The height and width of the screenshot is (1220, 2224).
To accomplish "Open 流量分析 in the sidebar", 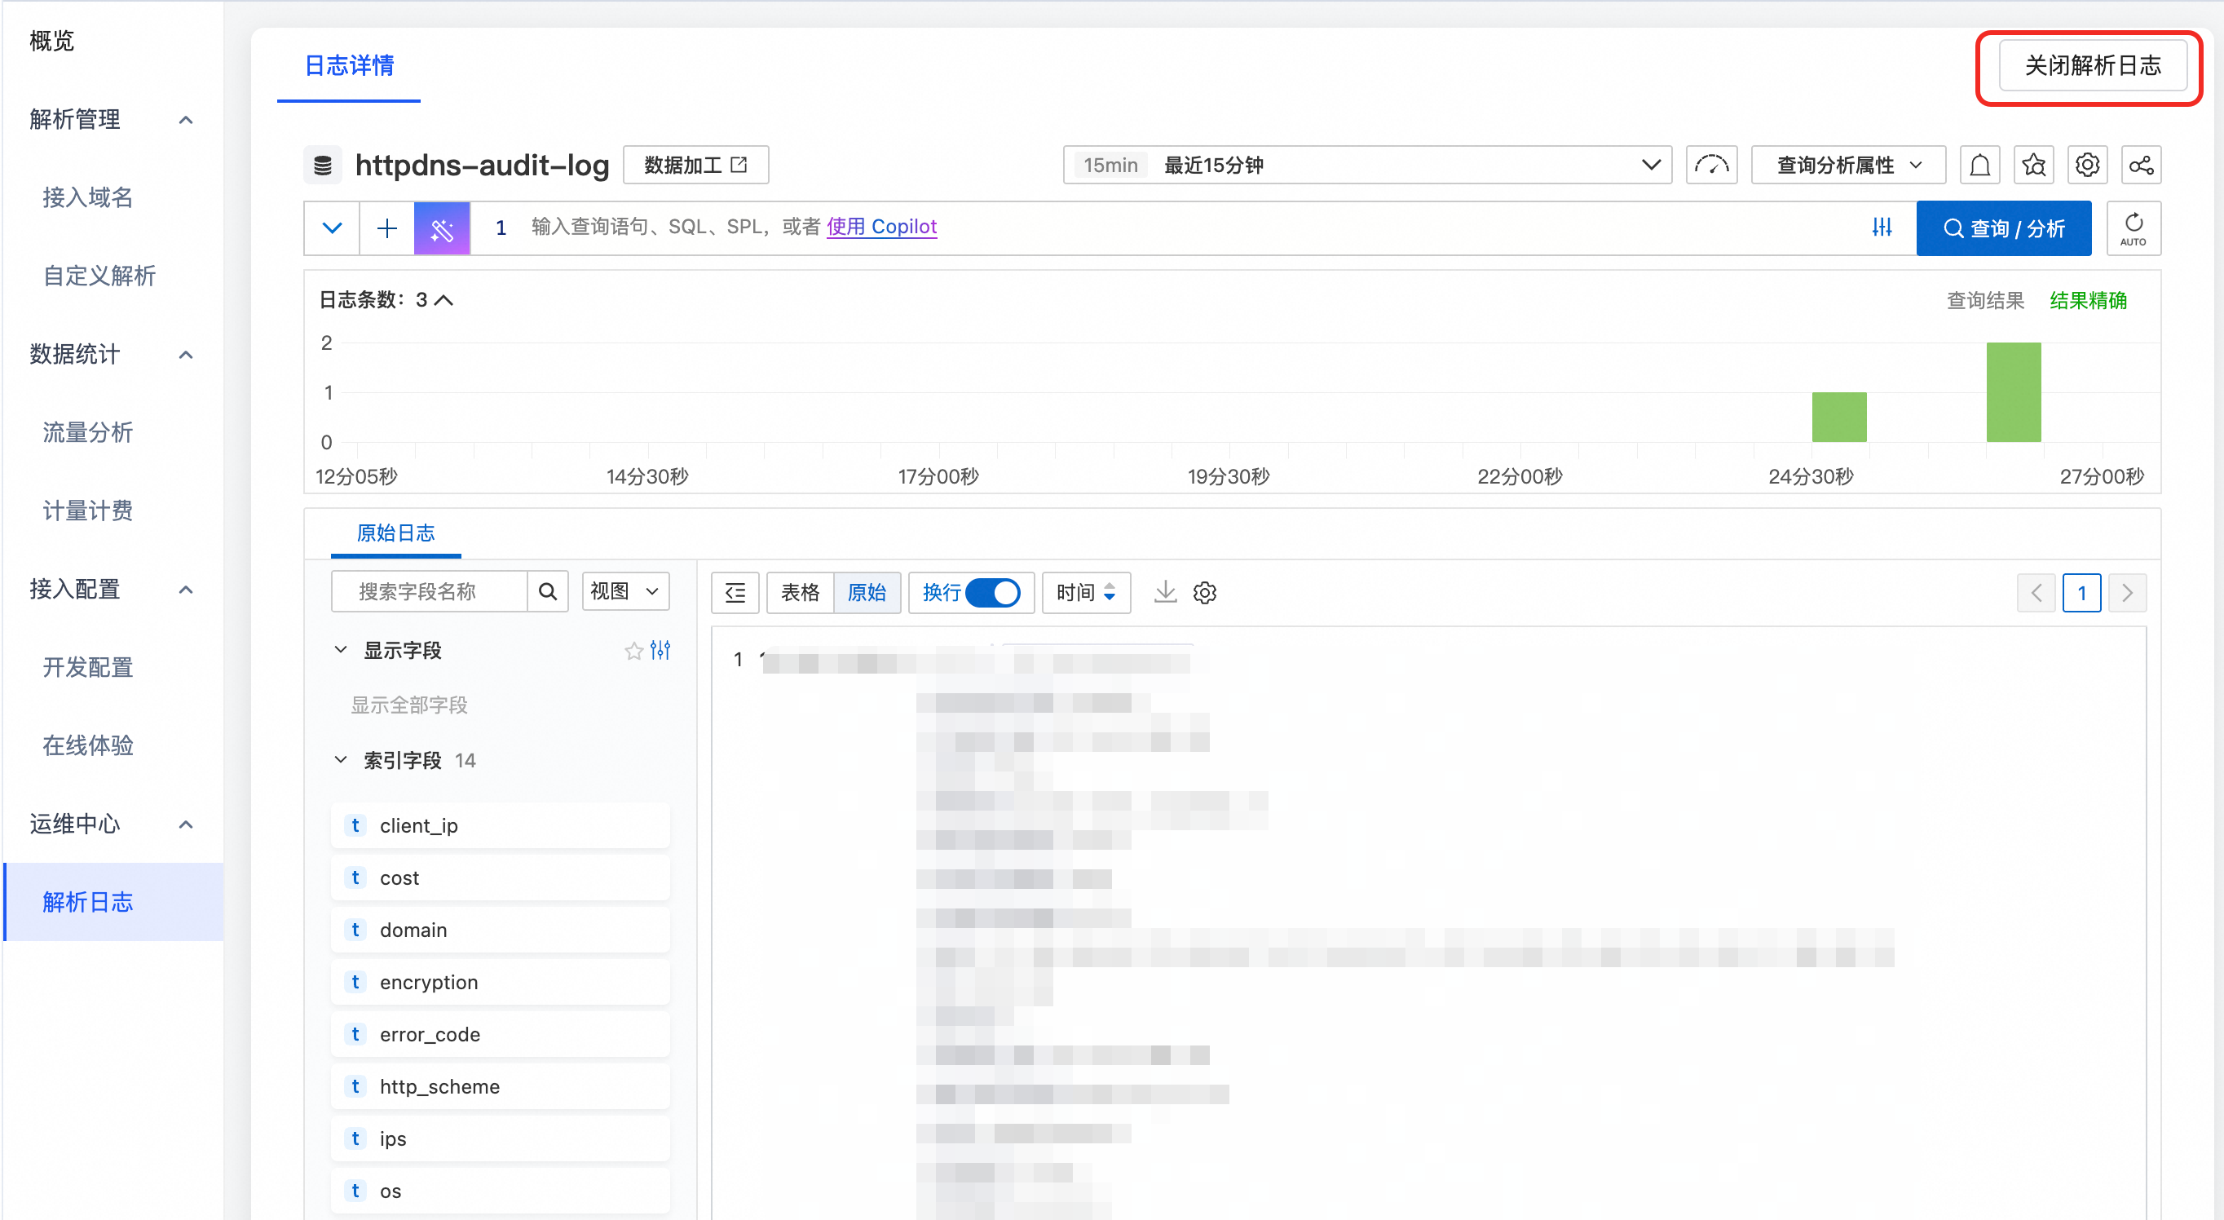I will click(87, 431).
